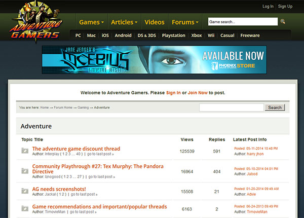This screenshot has height=218, width=304.
Task: Go to page 2 of AG needs screenshots
Action: pyautogui.click(x=63, y=194)
